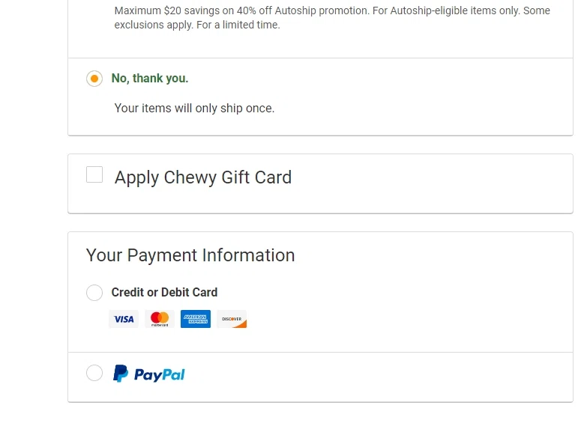The height and width of the screenshot is (432, 581).
Task: Click the PayPal wordmark text
Action: [x=160, y=374]
